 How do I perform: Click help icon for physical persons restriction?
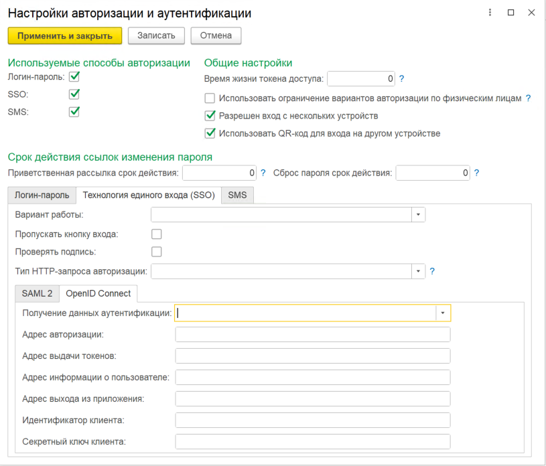(528, 98)
